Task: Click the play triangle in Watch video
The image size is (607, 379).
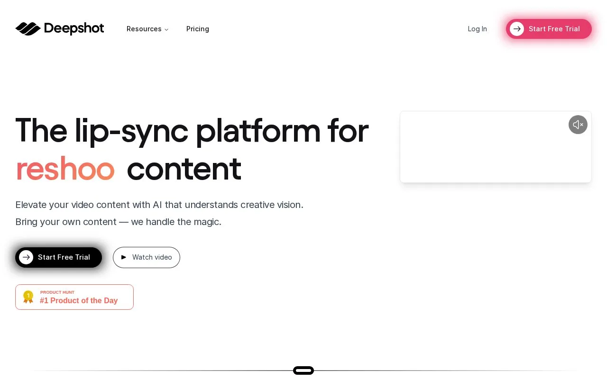Action: (x=124, y=257)
